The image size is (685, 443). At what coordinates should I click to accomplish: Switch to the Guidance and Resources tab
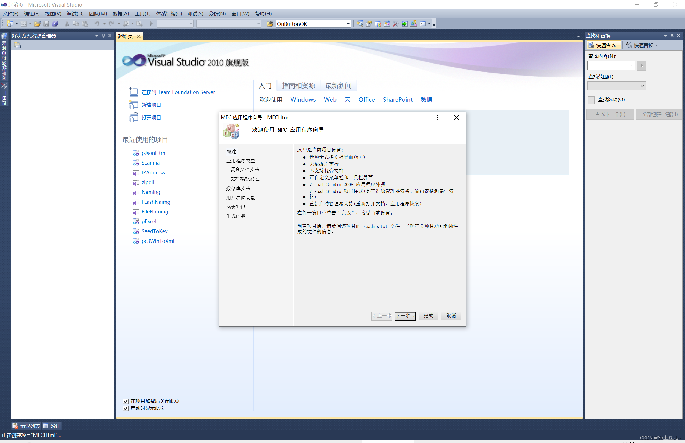tap(298, 86)
